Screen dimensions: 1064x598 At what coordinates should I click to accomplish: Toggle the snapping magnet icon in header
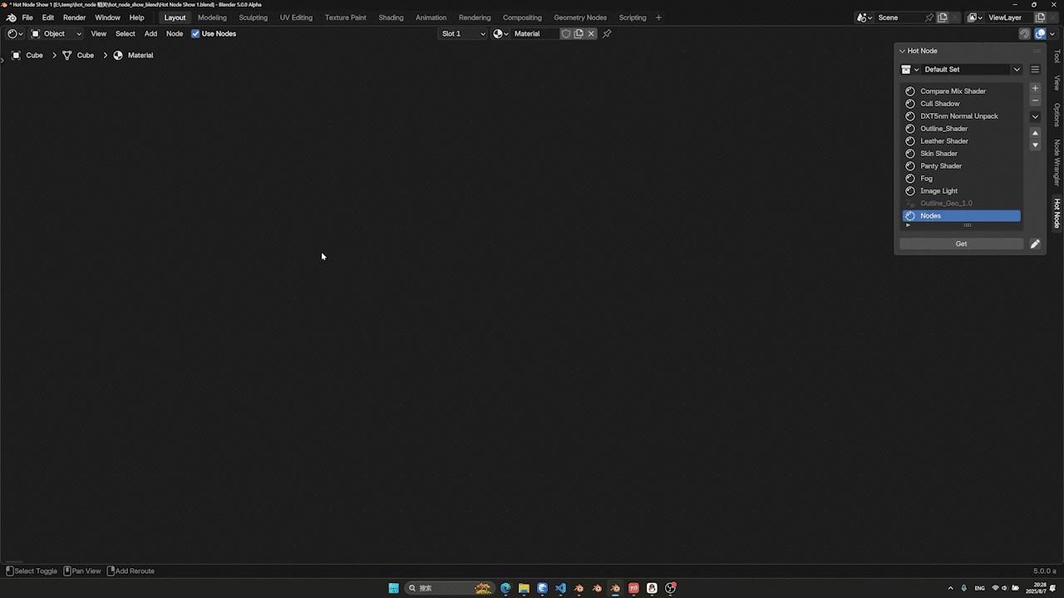(x=1025, y=34)
